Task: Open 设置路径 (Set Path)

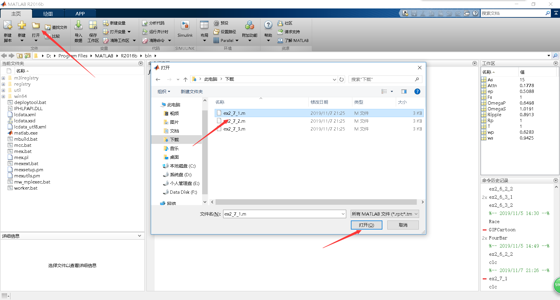Action: tap(224, 32)
